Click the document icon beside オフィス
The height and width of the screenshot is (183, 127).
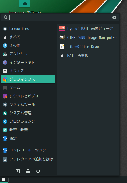pos(5,71)
